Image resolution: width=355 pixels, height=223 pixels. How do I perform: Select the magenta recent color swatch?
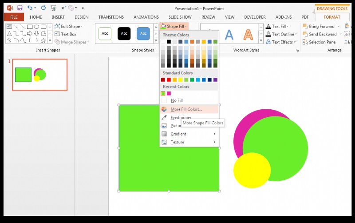(169, 93)
